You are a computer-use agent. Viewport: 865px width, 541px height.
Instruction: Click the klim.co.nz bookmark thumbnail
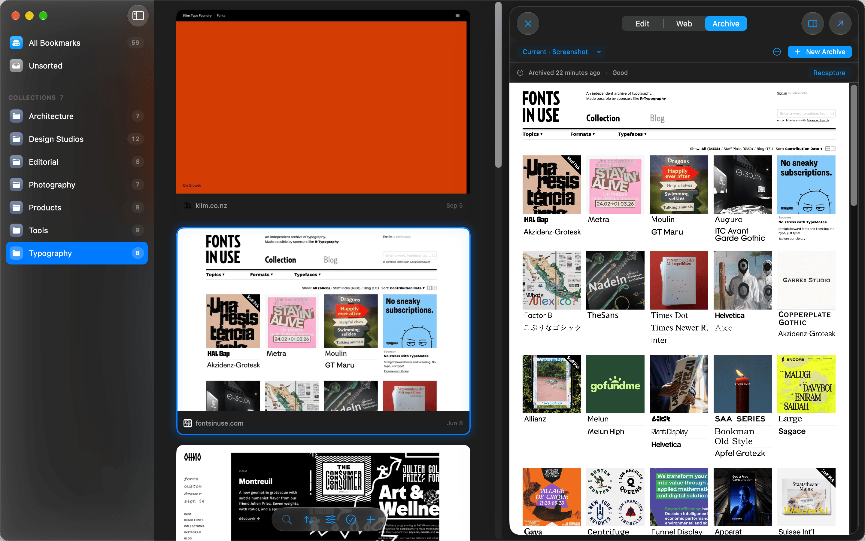click(323, 102)
